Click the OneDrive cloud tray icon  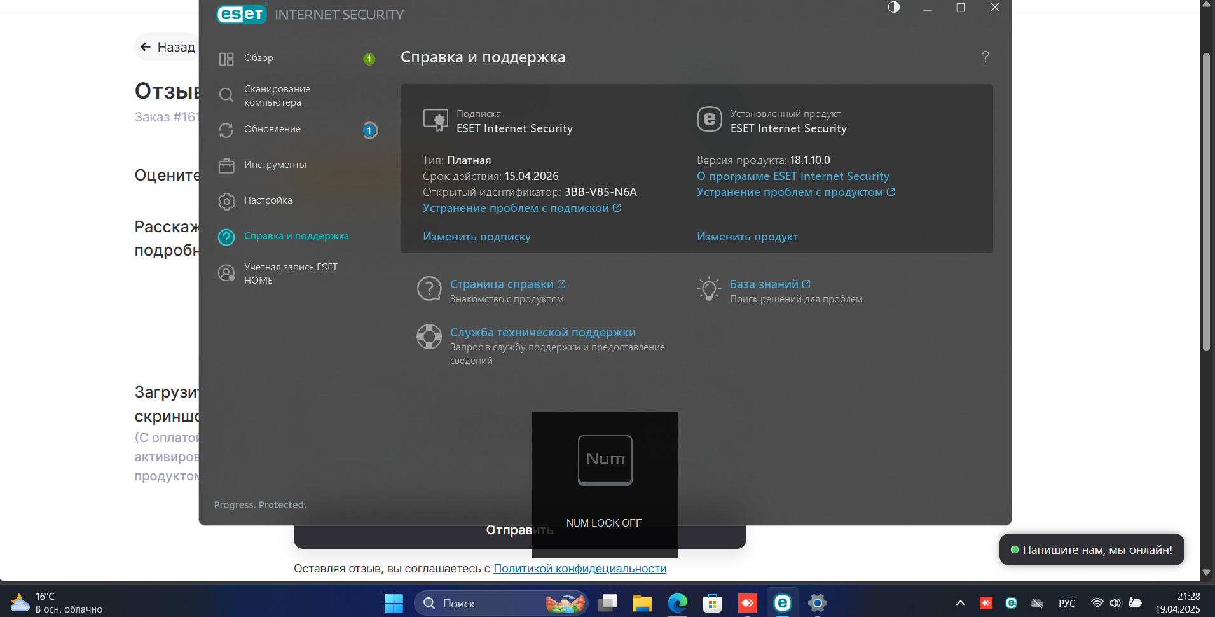coord(1037,603)
